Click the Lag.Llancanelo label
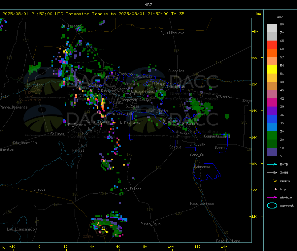The image size is (297, 251). [x=21, y=229]
